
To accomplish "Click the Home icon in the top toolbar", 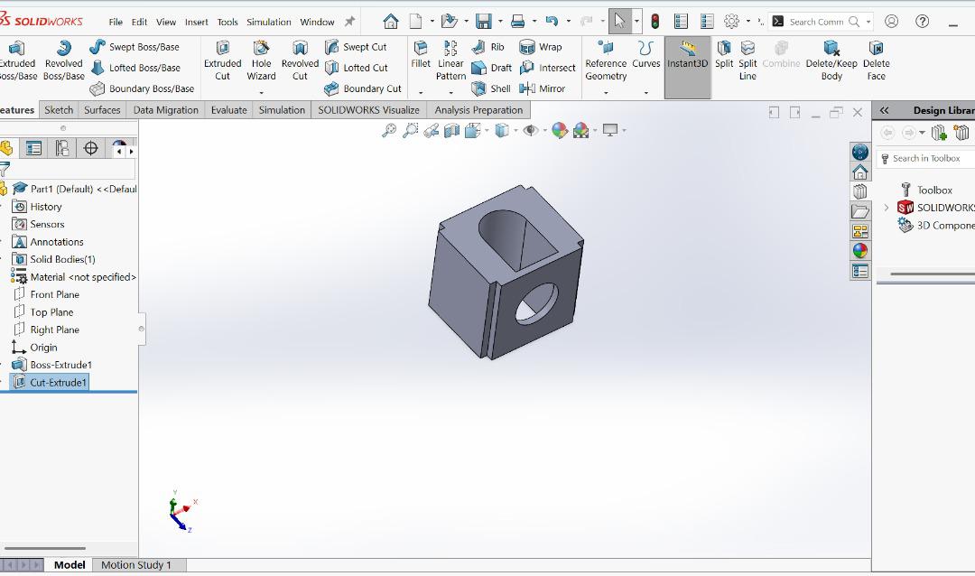I will click(x=391, y=22).
